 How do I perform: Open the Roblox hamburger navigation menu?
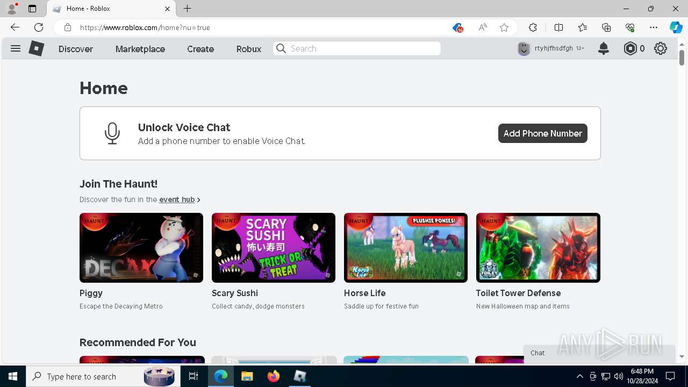pos(16,48)
